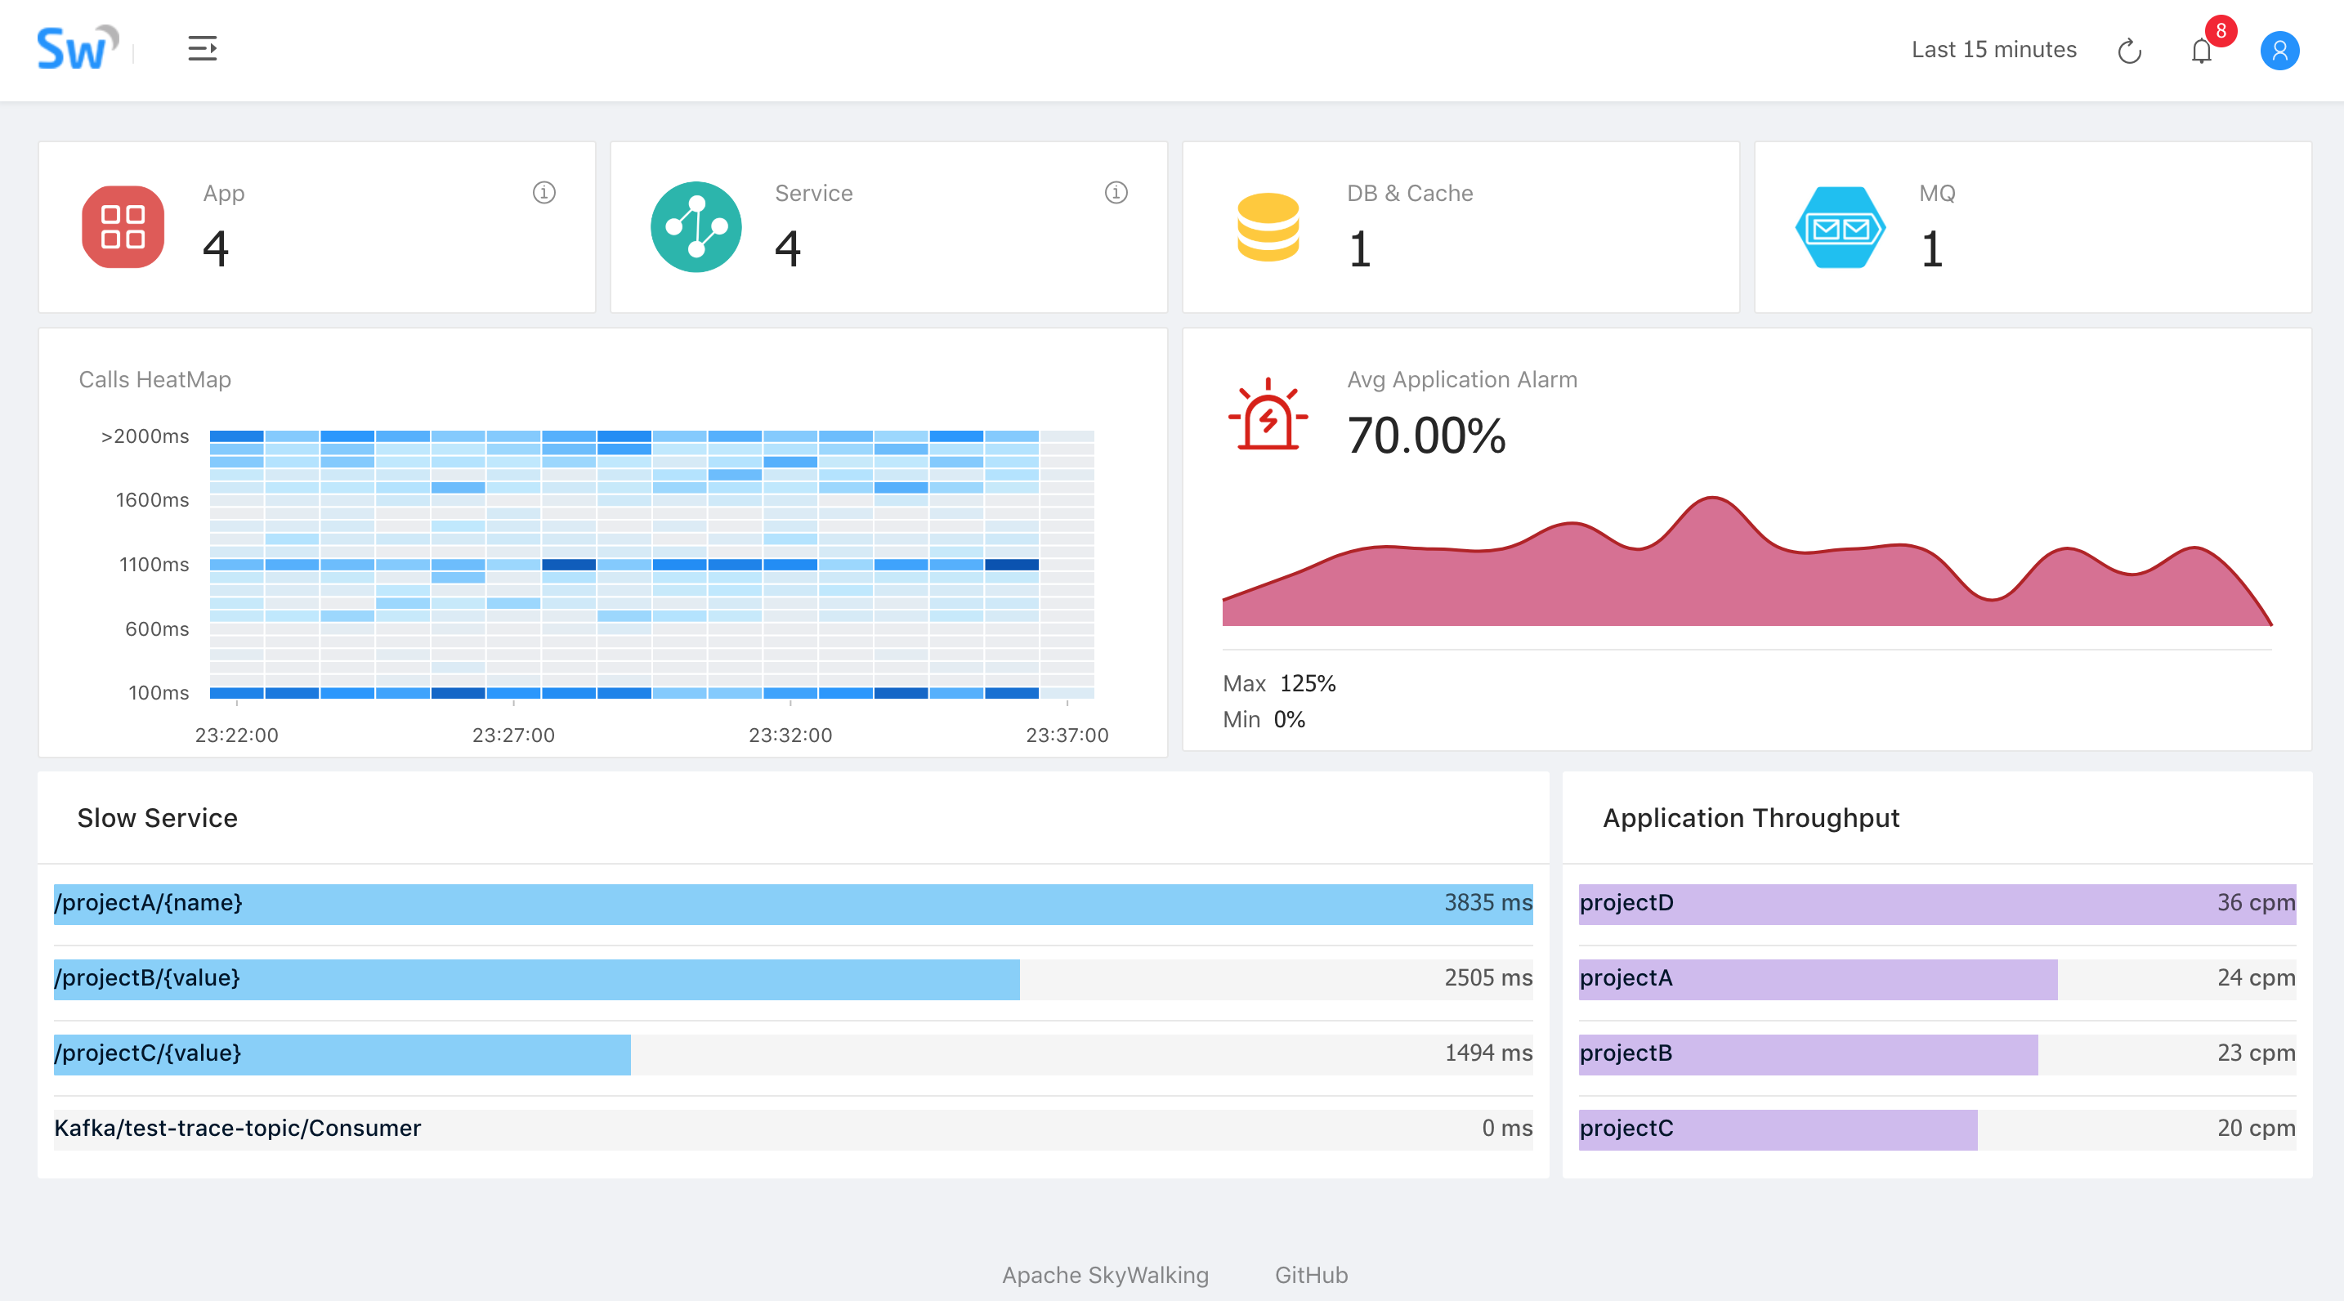2344x1301 pixels.
Task: Click the red App grid icon
Action: pyautogui.click(x=123, y=226)
